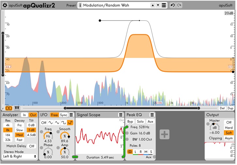Viewport: 237px width, 165px height.
Task: Set analyzer to In
Action: [x=24, y=115]
